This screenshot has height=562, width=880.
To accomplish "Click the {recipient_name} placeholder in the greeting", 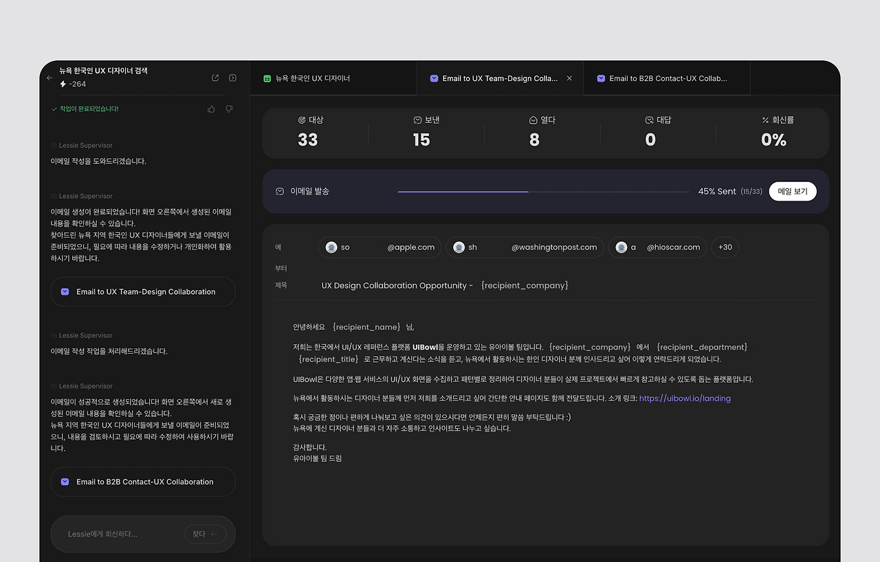I will point(366,327).
